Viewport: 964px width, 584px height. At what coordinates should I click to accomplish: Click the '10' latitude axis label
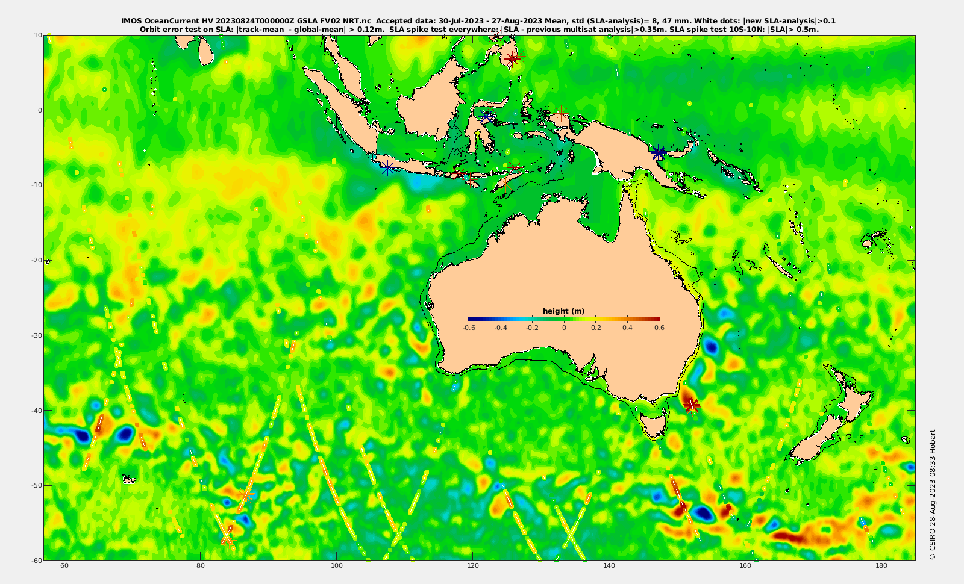38,35
